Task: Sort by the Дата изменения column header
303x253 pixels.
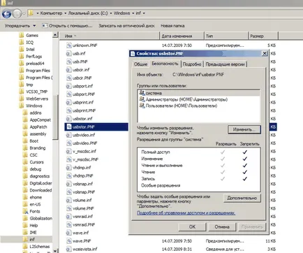Action: (x=182, y=36)
